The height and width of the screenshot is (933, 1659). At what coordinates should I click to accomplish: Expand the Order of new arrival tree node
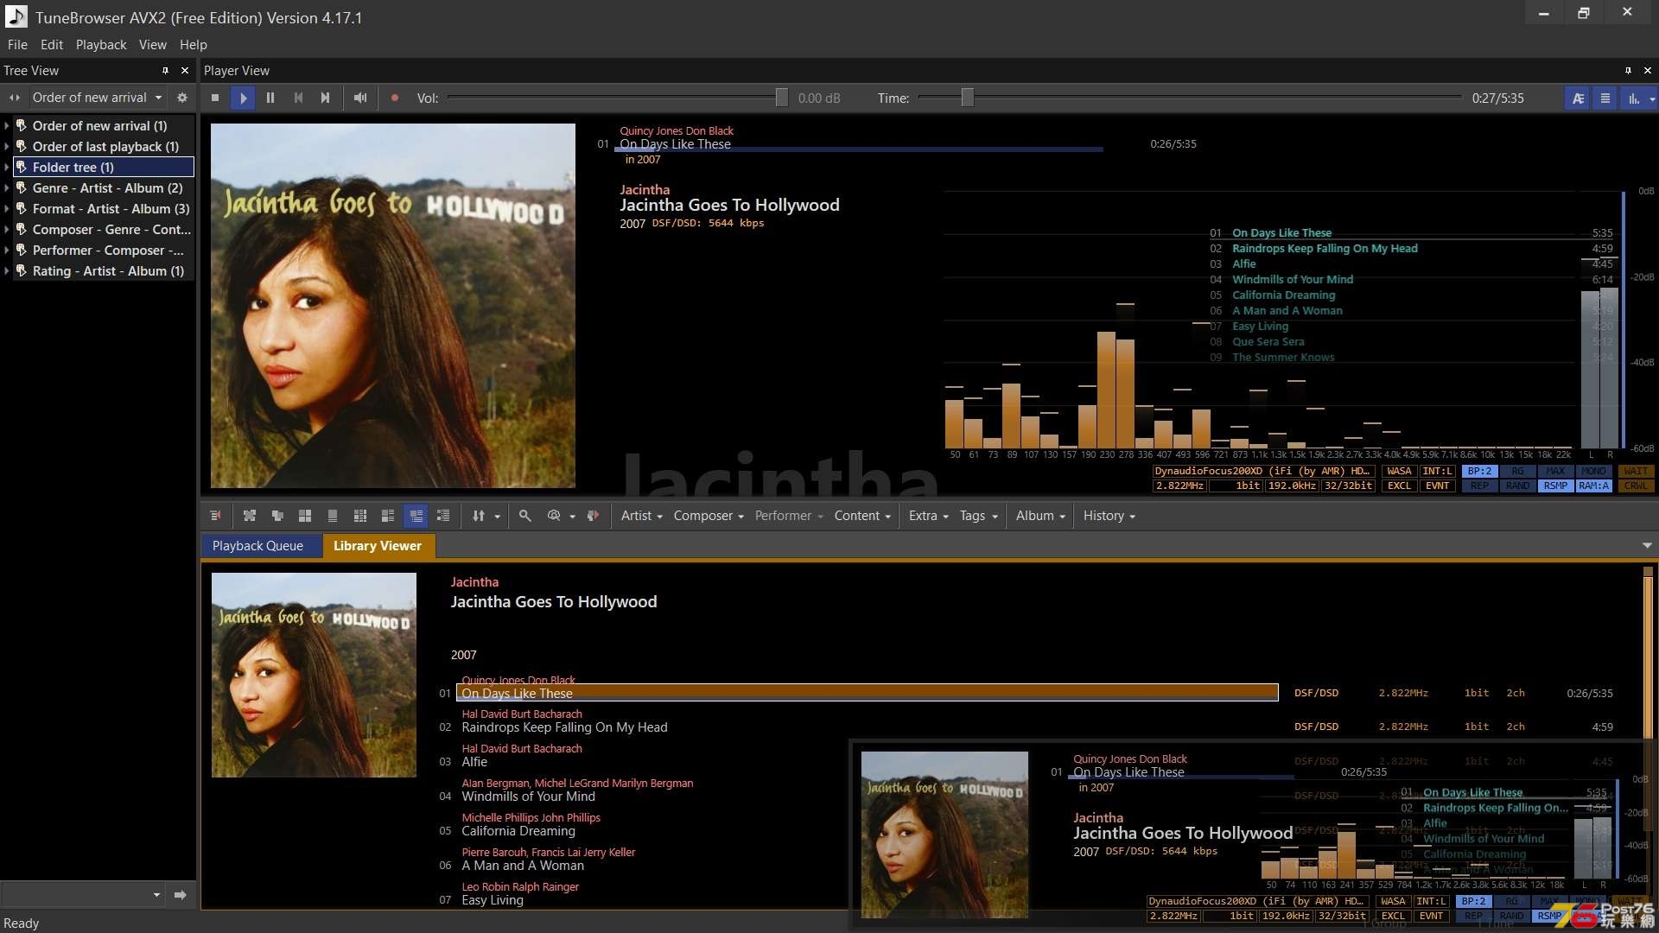pos(7,125)
